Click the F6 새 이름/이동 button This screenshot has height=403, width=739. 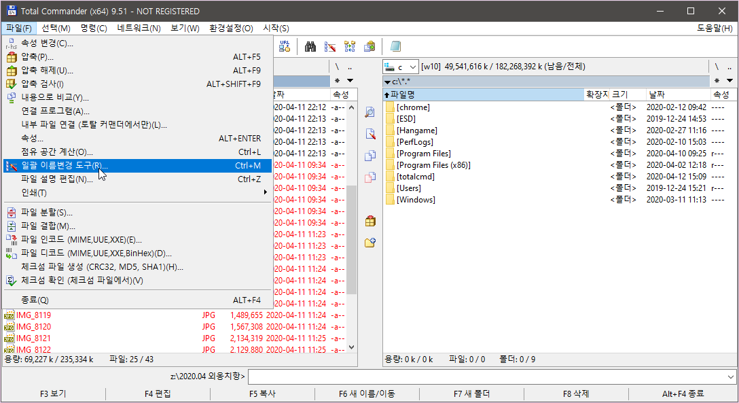[x=367, y=393]
